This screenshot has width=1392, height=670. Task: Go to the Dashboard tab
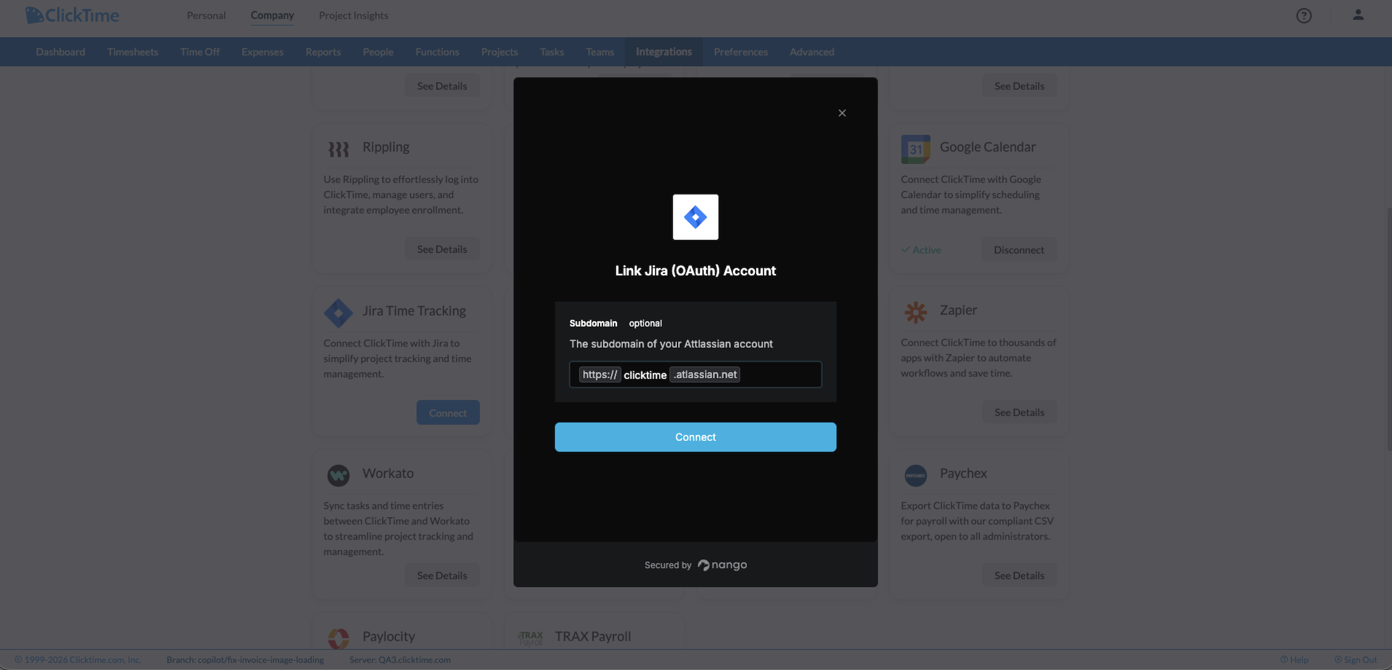pyautogui.click(x=60, y=51)
